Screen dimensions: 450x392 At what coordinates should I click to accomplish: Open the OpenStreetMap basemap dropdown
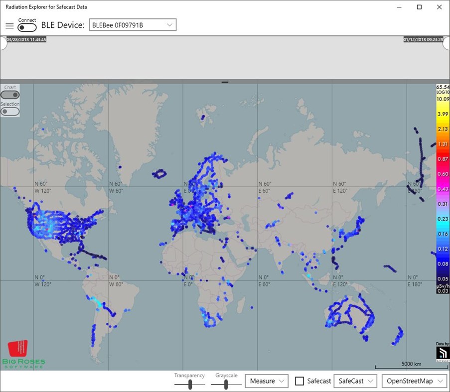pyautogui.click(x=414, y=381)
